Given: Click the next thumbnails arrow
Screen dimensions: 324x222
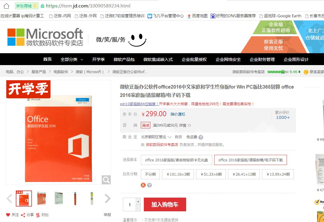Looking at the screenshot, I should click(x=108, y=199).
